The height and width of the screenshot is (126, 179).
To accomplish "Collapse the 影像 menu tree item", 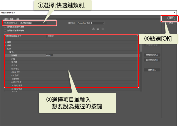I will point(5,49).
